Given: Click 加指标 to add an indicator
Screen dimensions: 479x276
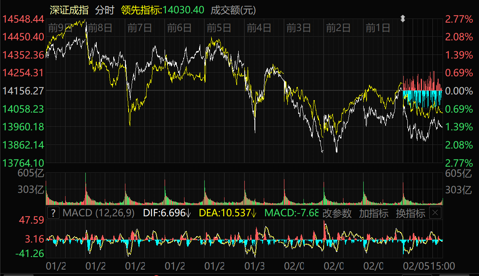Looking at the screenshot, I should tap(373, 213).
